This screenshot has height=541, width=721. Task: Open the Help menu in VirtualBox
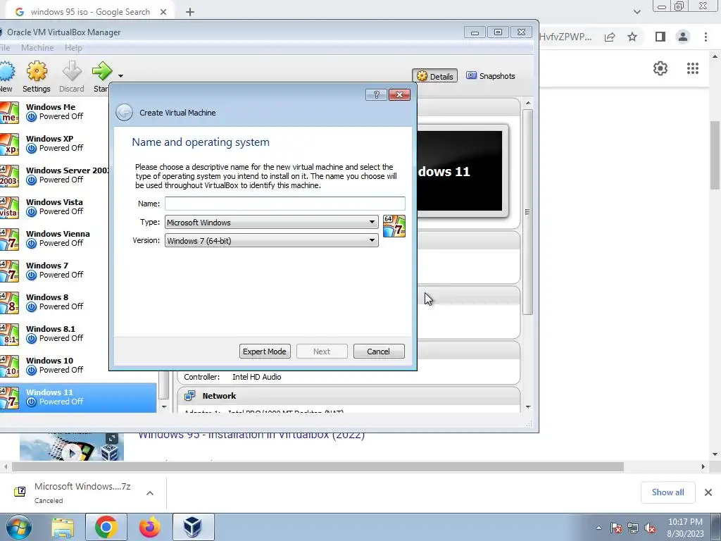pyautogui.click(x=73, y=48)
